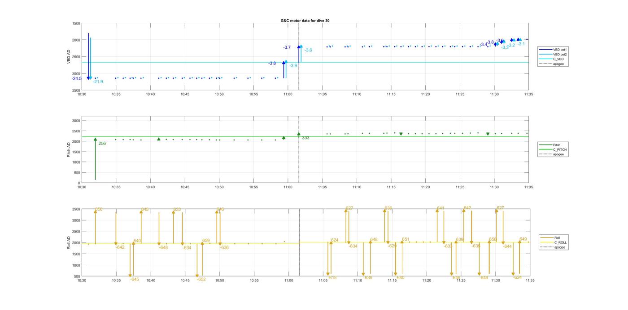Click the '-3.7' VBD data label

pos(287,47)
